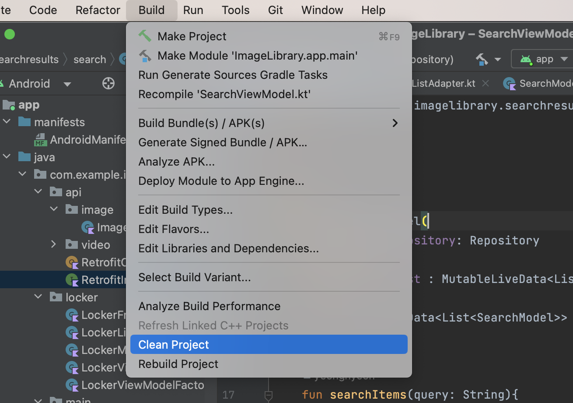Screen dimensions: 573x403
Task: Choose Edit Build Types...
Action: [269, 210]
